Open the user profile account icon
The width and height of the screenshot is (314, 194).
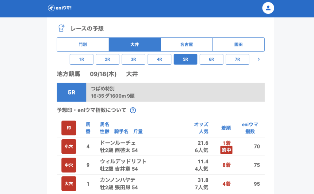(268, 8)
